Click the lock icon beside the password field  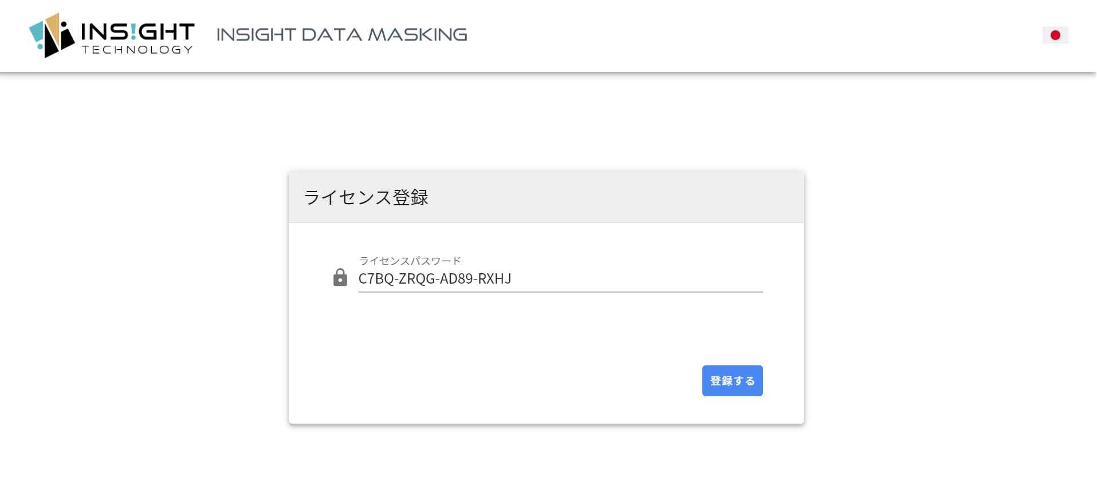coord(340,277)
